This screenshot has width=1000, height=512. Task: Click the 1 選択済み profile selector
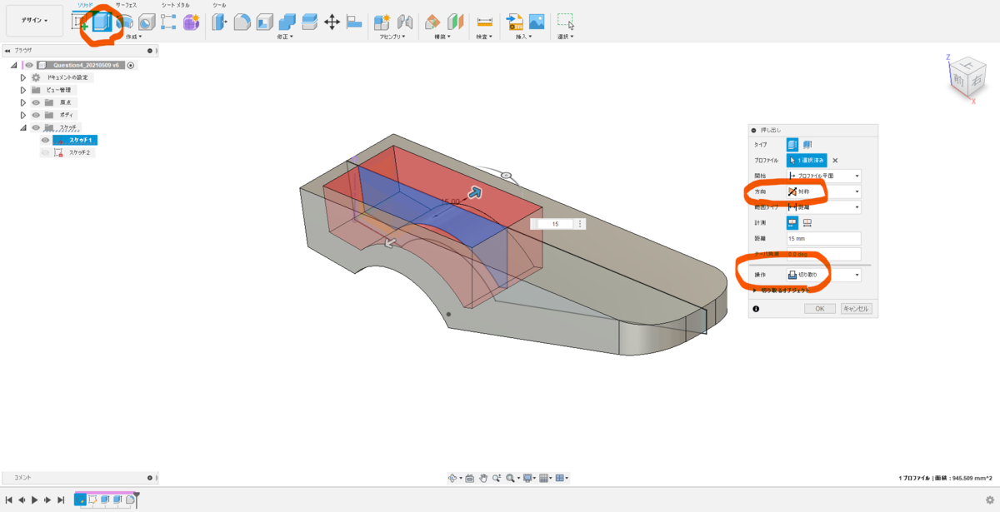pos(807,160)
